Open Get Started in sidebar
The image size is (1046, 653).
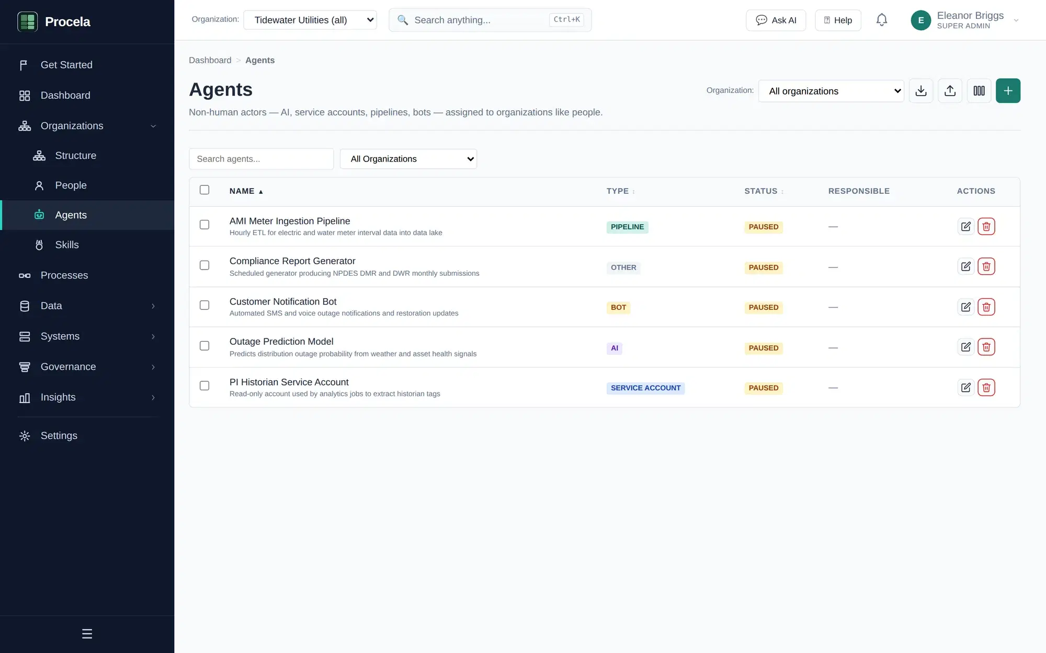click(x=87, y=65)
